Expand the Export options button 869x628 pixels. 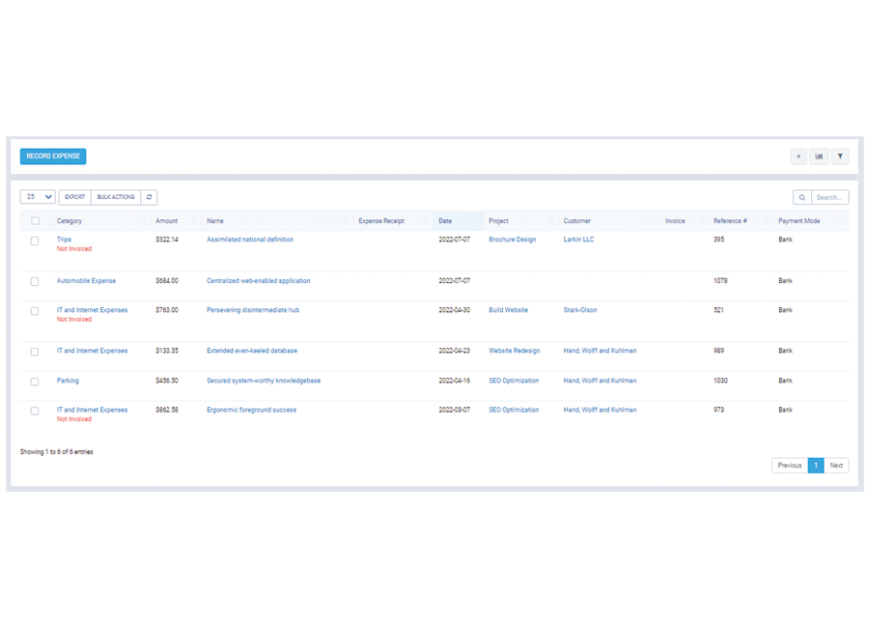[x=74, y=197]
